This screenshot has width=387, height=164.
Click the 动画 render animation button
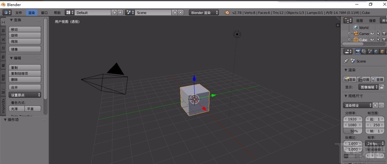(363, 79)
